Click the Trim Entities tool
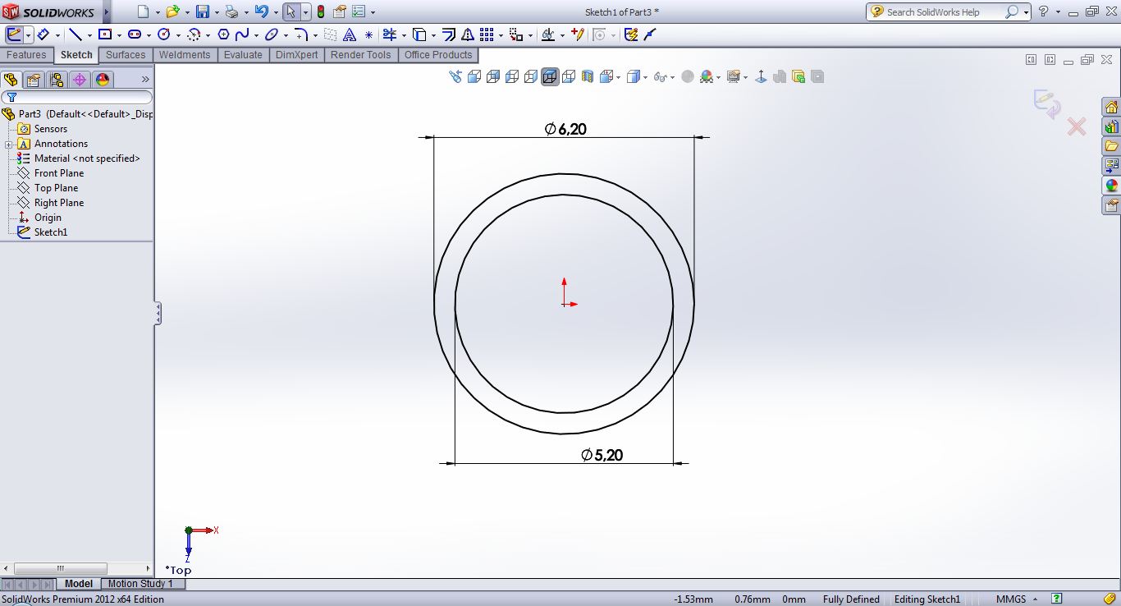The image size is (1121, 606). pyautogui.click(x=389, y=34)
